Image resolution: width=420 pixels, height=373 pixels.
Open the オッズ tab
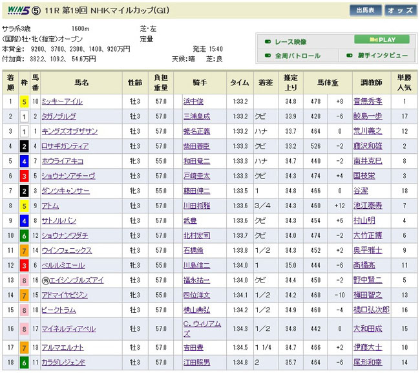click(401, 10)
